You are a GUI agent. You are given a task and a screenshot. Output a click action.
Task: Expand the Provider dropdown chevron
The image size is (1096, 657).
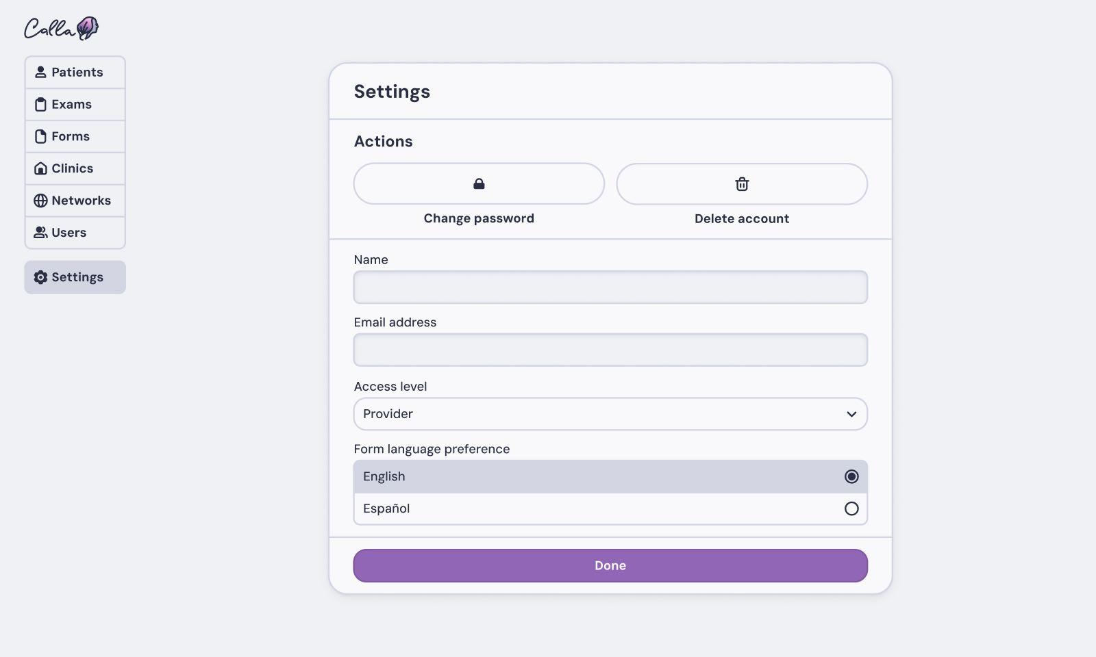(x=851, y=414)
